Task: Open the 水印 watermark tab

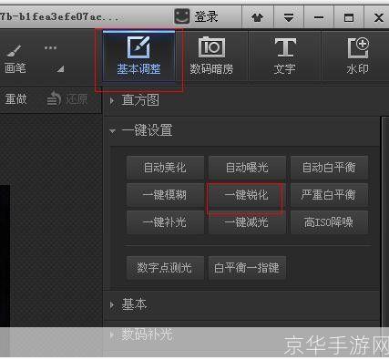Action: (358, 57)
